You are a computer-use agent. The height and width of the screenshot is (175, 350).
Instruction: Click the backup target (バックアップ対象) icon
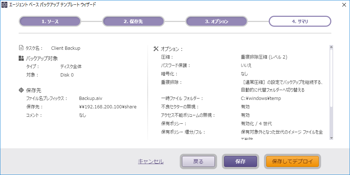tap(21, 58)
